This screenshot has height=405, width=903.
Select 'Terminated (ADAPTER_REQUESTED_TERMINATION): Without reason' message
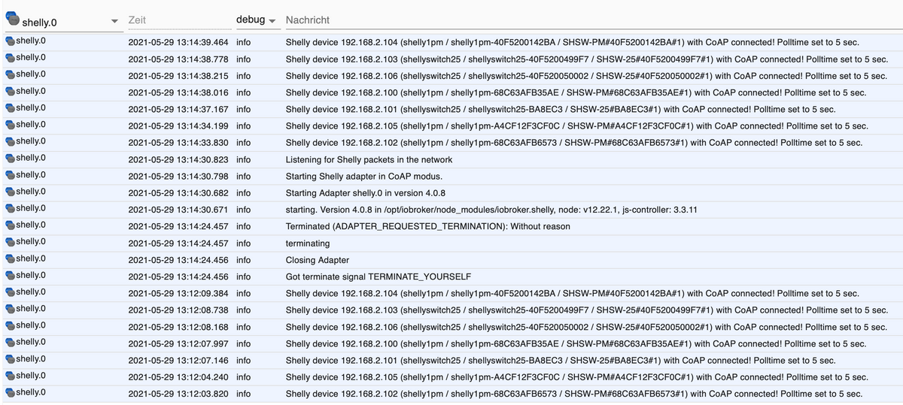427,226
